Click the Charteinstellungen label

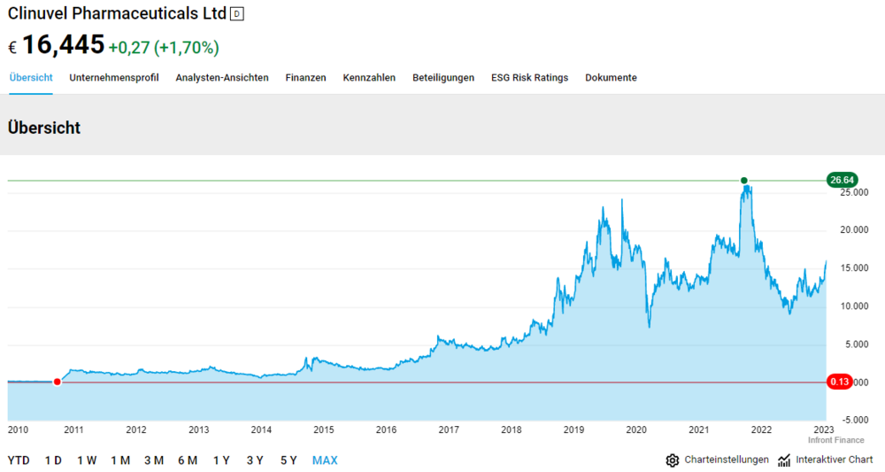(727, 460)
